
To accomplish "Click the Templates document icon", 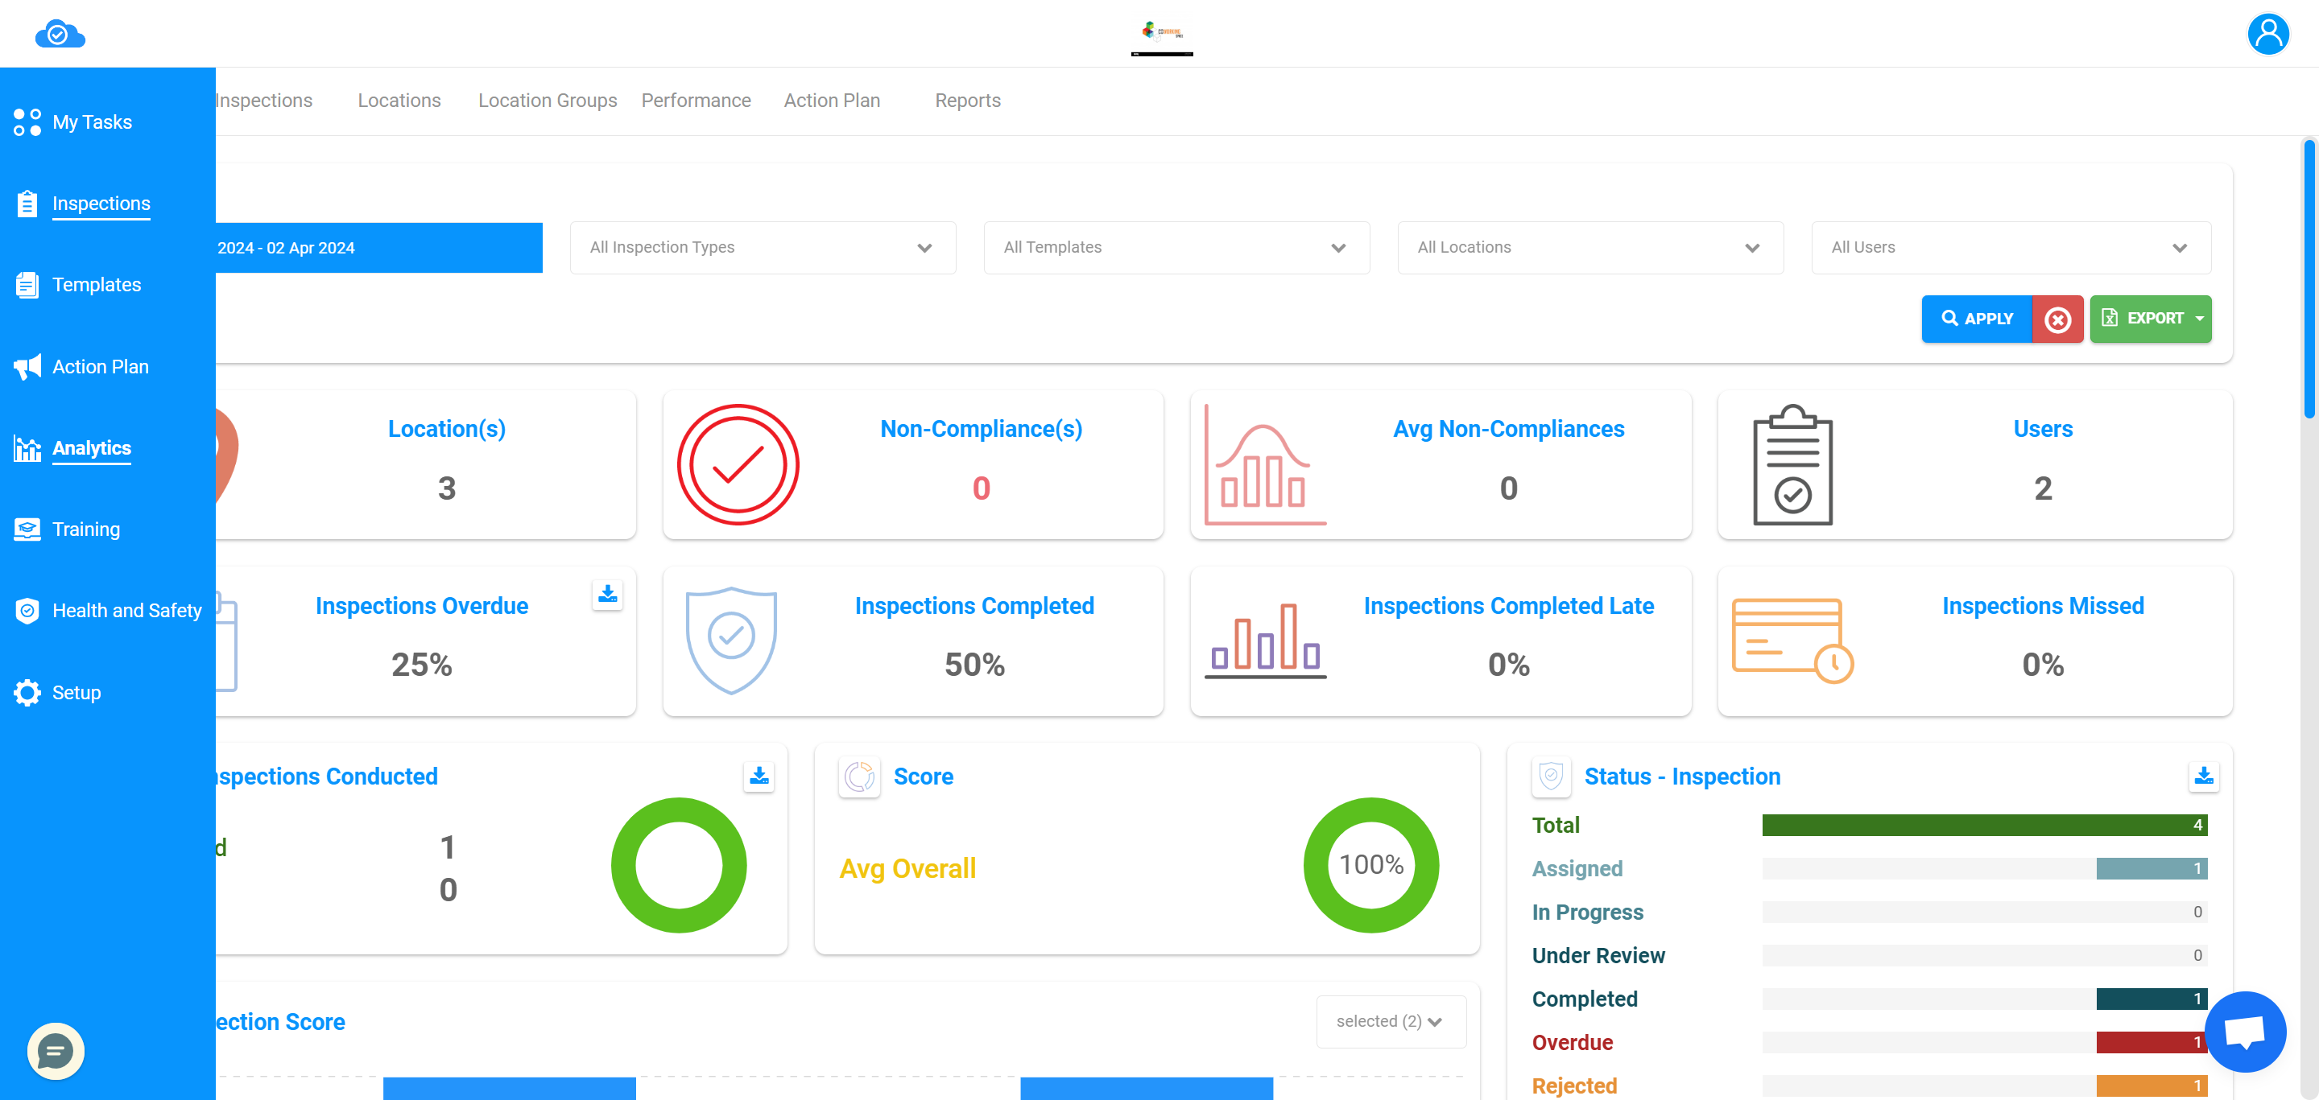I will click(x=27, y=285).
